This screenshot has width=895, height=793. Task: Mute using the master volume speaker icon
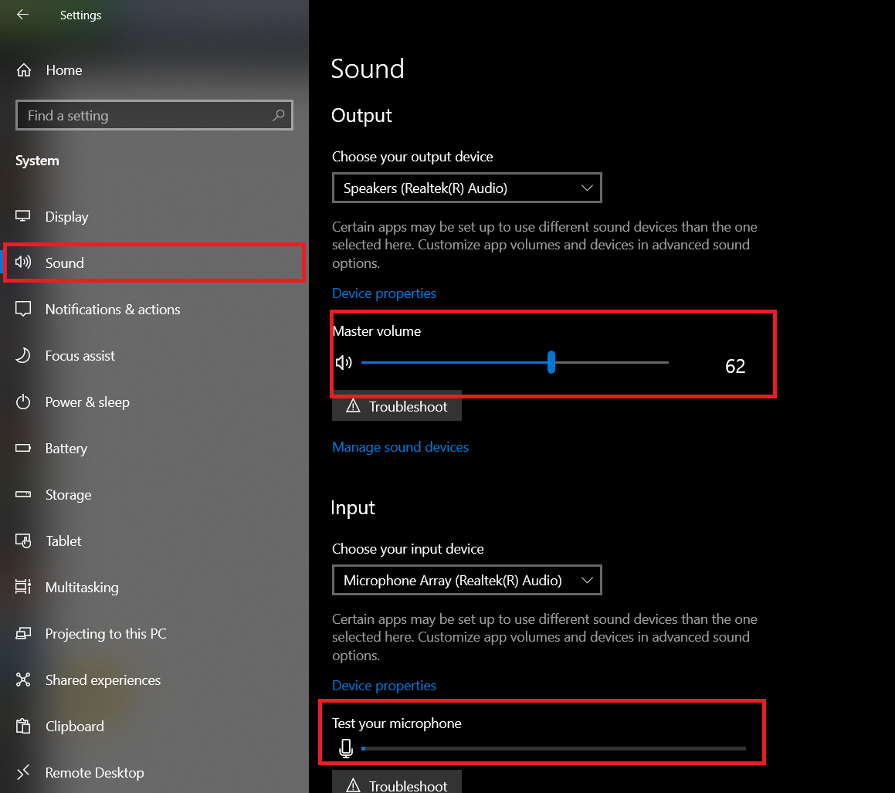344,362
